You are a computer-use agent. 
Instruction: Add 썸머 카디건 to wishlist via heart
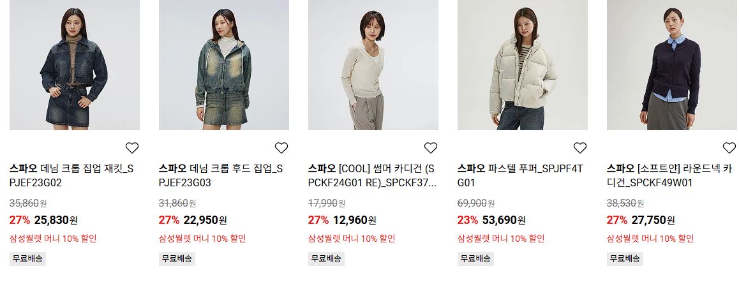pos(431,148)
